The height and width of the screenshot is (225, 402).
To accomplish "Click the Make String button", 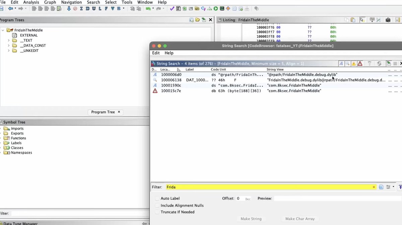I will pos(251,219).
